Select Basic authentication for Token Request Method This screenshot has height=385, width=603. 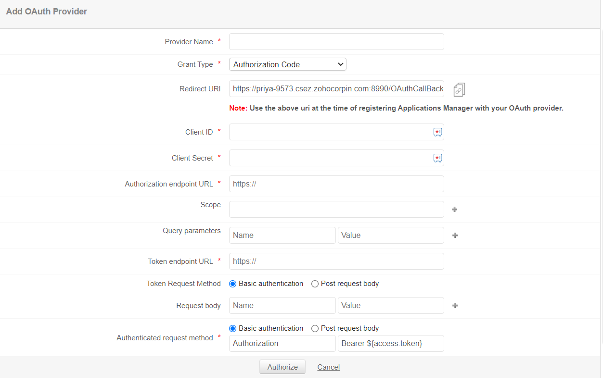pyautogui.click(x=233, y=284)
